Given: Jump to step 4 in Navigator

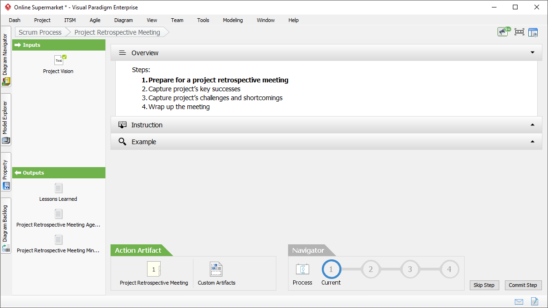Looking at the screenshot, I should (x=449, y=269).
